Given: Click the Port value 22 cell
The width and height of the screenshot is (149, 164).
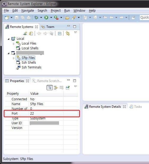Looking at the screenshot, I should coord(46,114).
